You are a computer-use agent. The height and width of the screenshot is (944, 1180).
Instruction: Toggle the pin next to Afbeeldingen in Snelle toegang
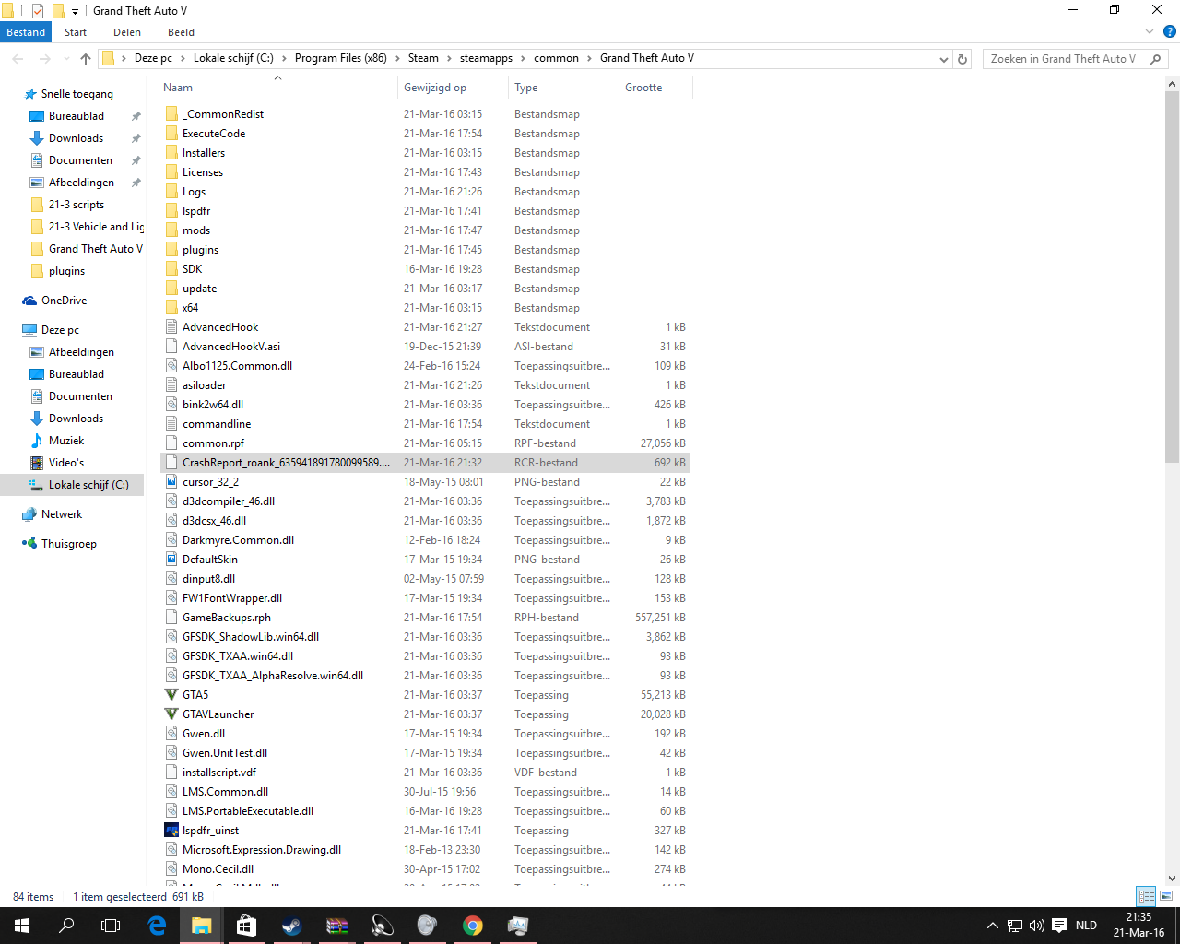(136, 183)
